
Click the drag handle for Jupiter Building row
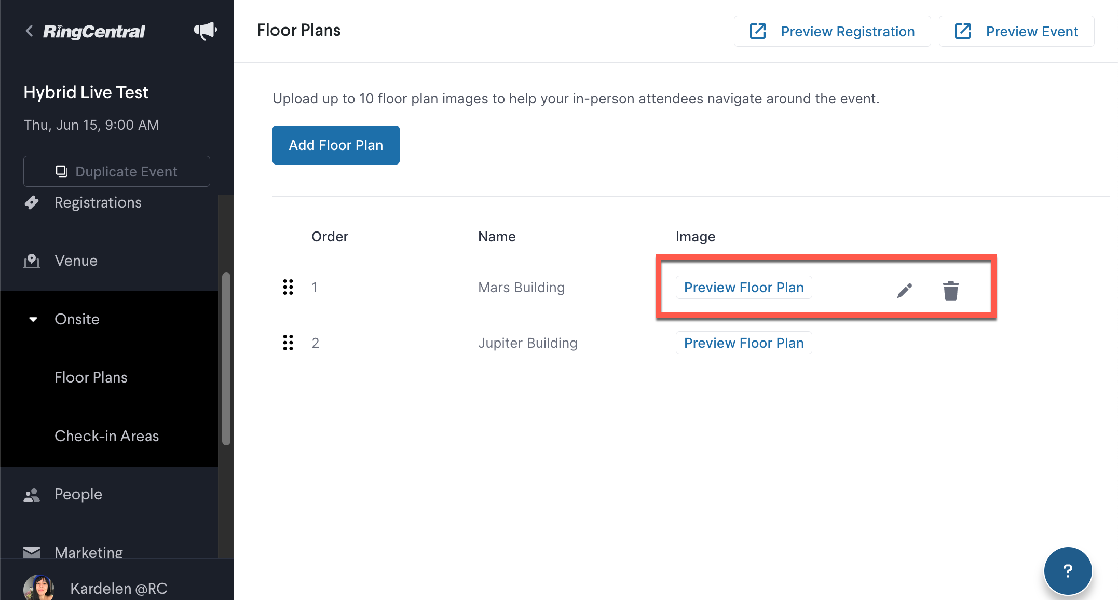[288, 343]
